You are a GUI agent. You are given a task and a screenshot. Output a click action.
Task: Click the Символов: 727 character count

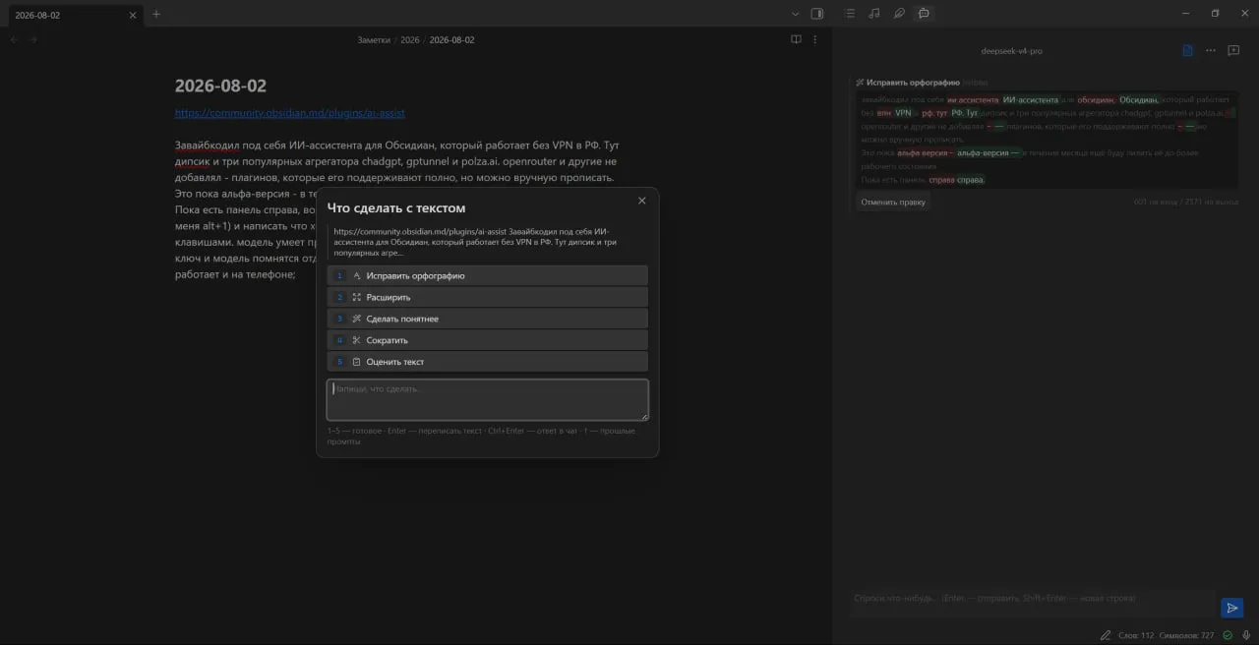tap(1186, 635)
